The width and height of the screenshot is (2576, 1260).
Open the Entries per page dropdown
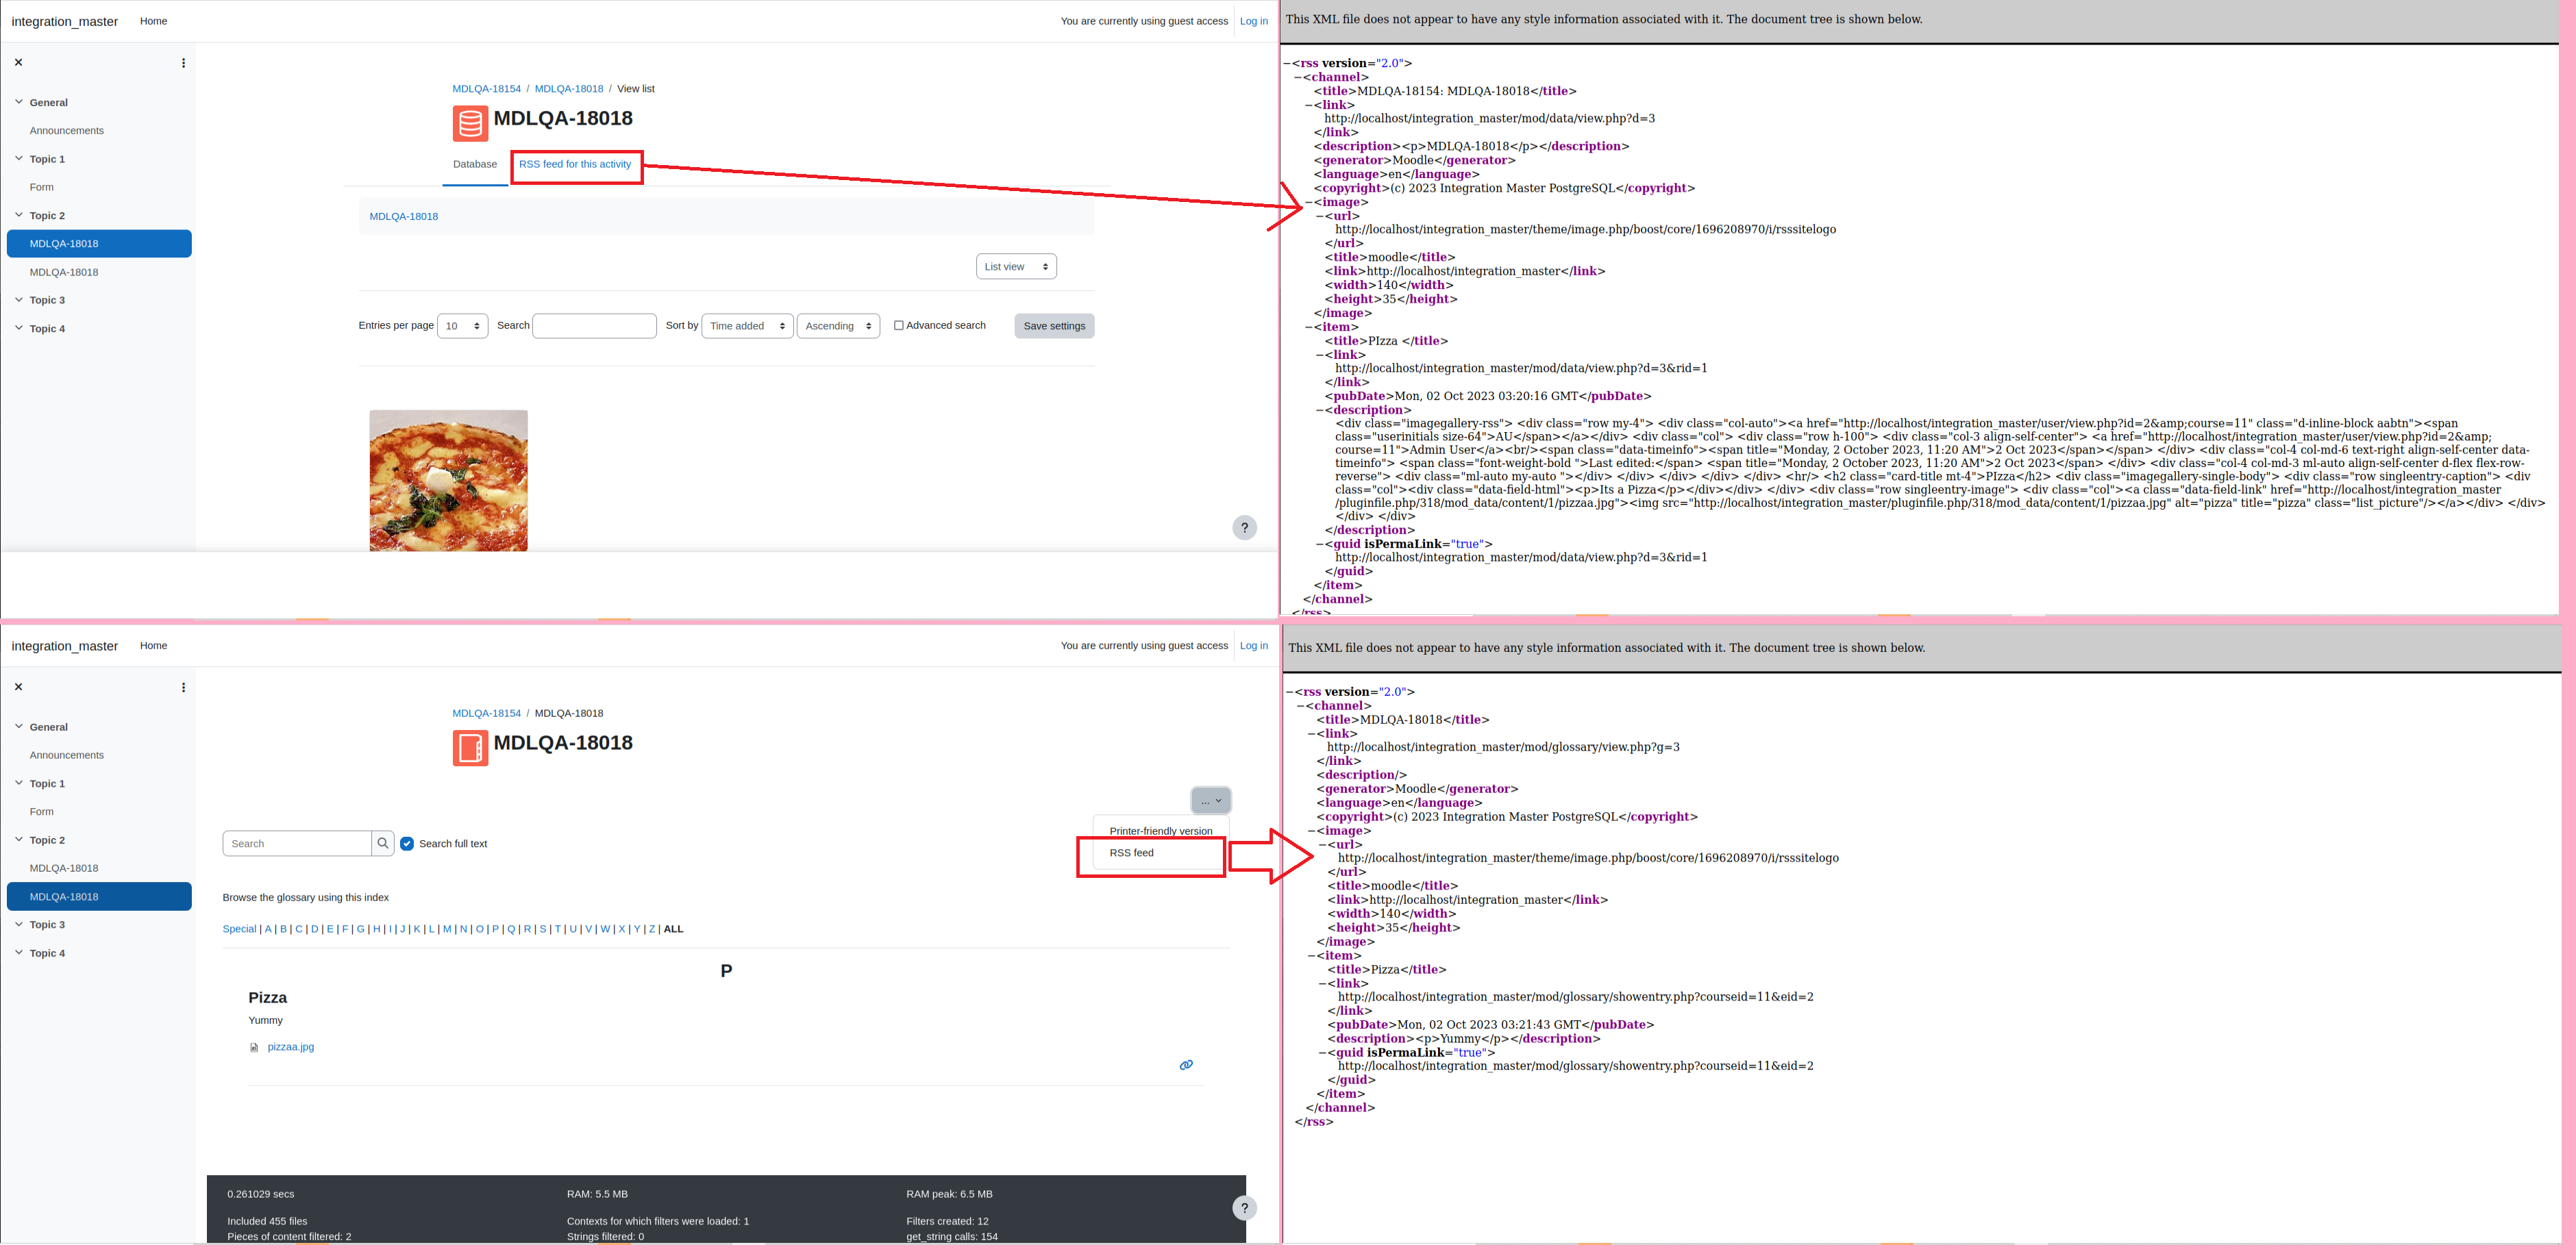462,326
